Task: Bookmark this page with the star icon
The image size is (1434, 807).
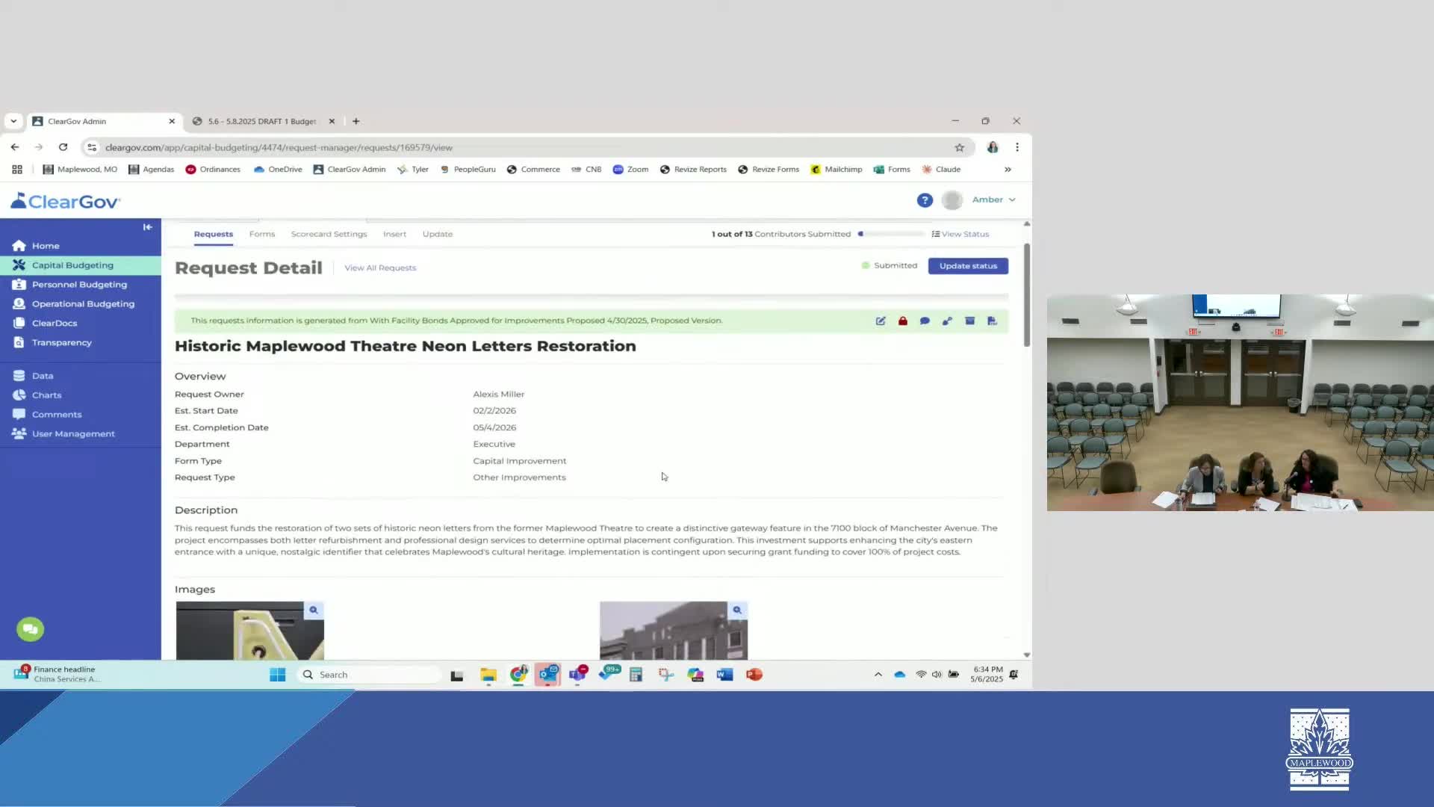Action: point(960,148)
